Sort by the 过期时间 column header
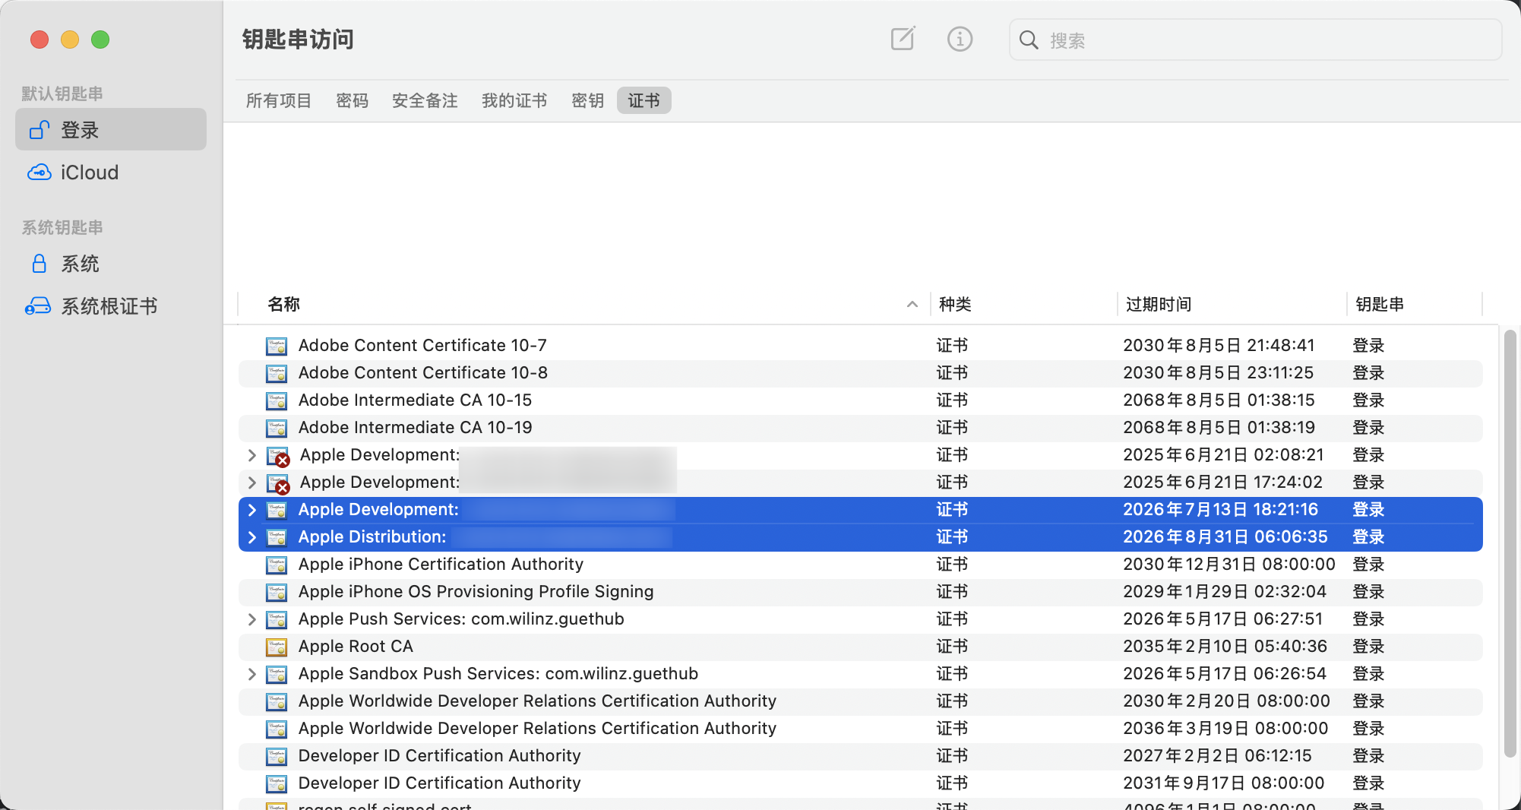The width and height of the screenshot is (1521, 810). point(1159,305)
